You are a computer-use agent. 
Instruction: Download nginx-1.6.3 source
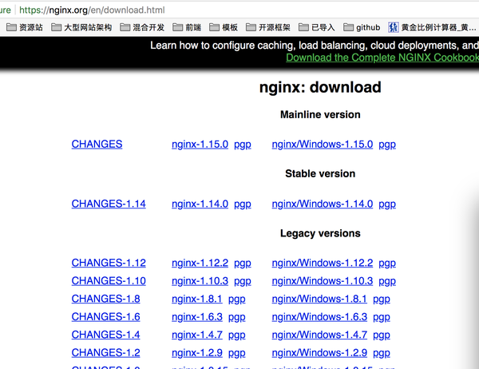click(197, 317)
